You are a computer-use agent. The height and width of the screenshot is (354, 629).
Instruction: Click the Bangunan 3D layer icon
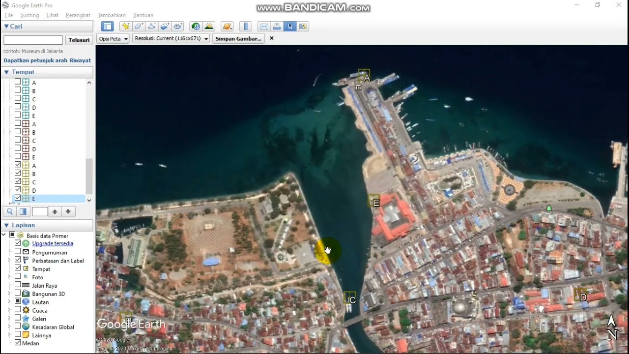point(26,294)
